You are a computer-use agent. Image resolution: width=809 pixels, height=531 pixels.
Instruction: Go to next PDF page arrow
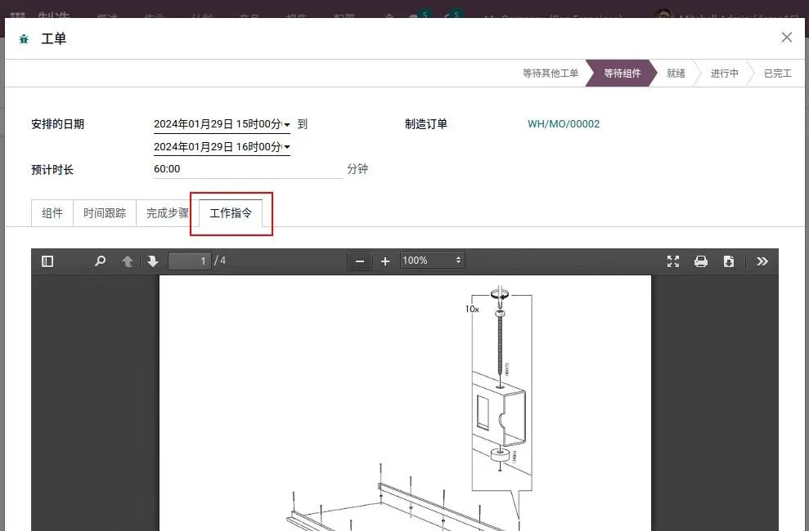pos(153,261)
